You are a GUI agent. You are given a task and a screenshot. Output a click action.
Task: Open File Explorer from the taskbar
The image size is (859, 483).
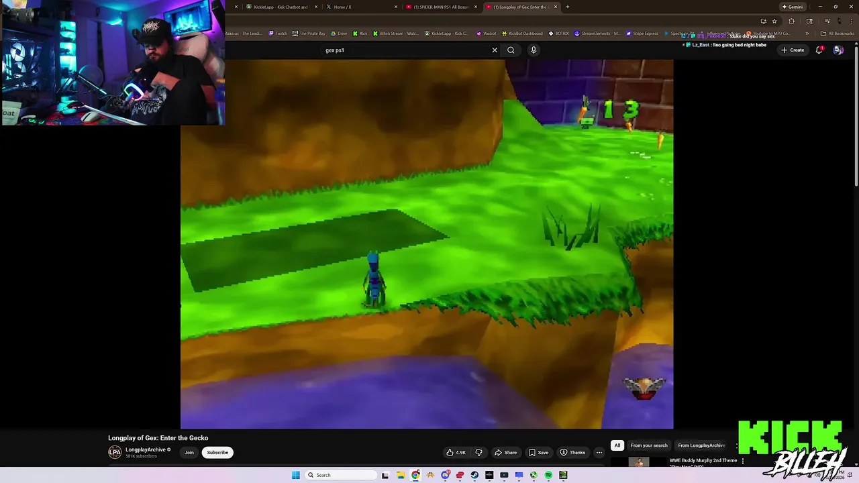[400, 475]
